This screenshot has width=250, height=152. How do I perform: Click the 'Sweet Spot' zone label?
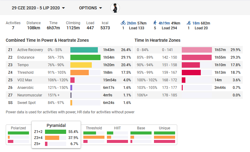[x=27, y=103]
